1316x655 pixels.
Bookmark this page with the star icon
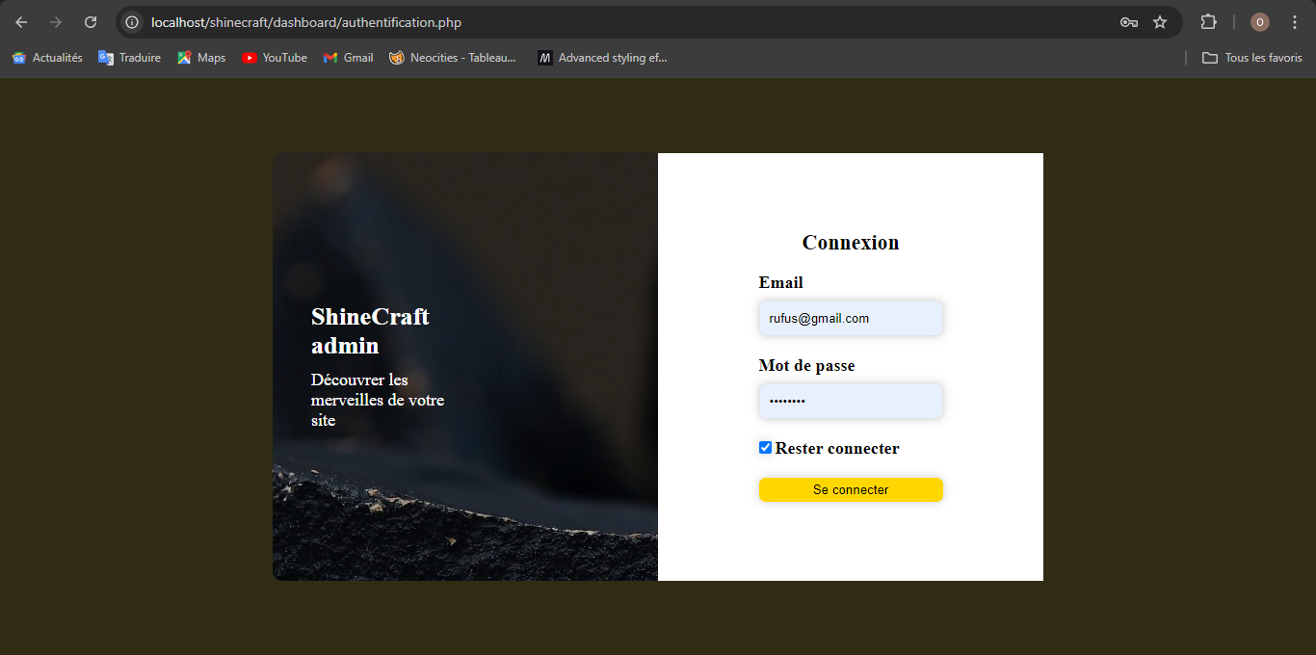pyautogui.click(x=1160, y=22)
